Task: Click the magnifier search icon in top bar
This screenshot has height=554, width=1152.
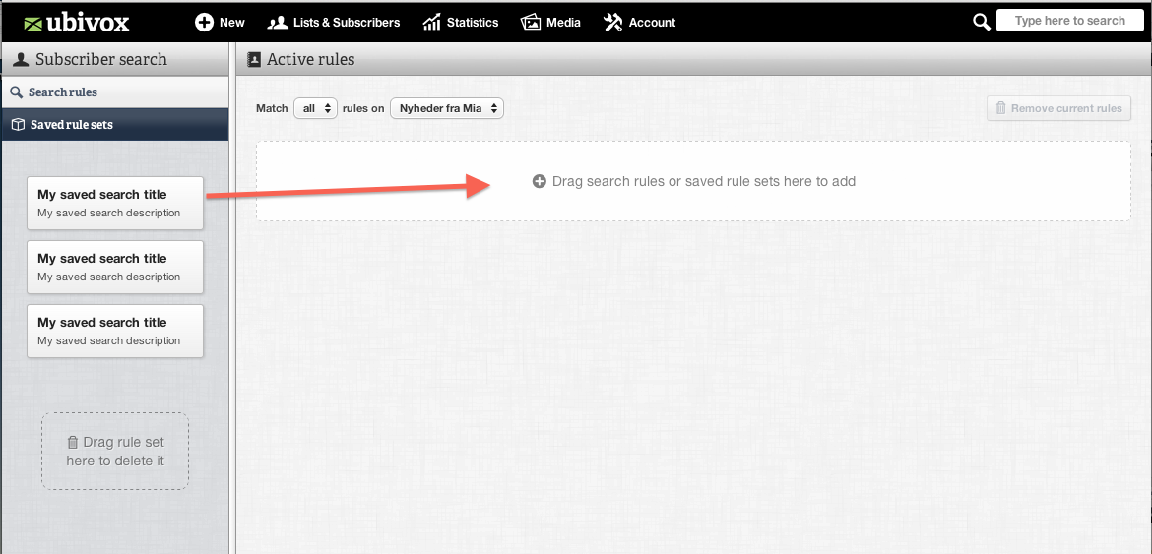Action: [982, 22]
